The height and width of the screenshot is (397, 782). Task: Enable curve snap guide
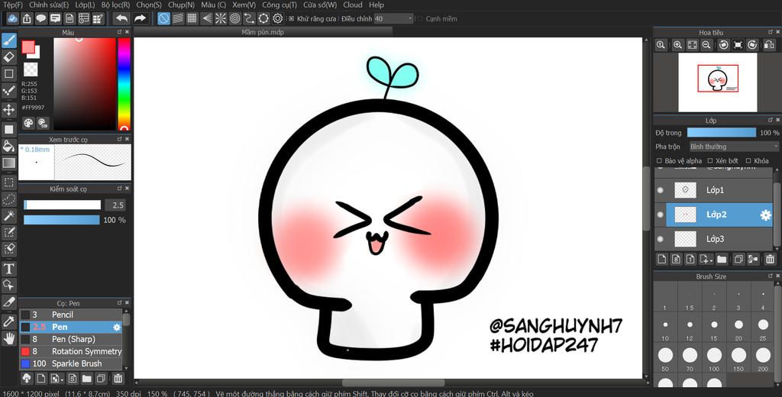click(249, 18)
